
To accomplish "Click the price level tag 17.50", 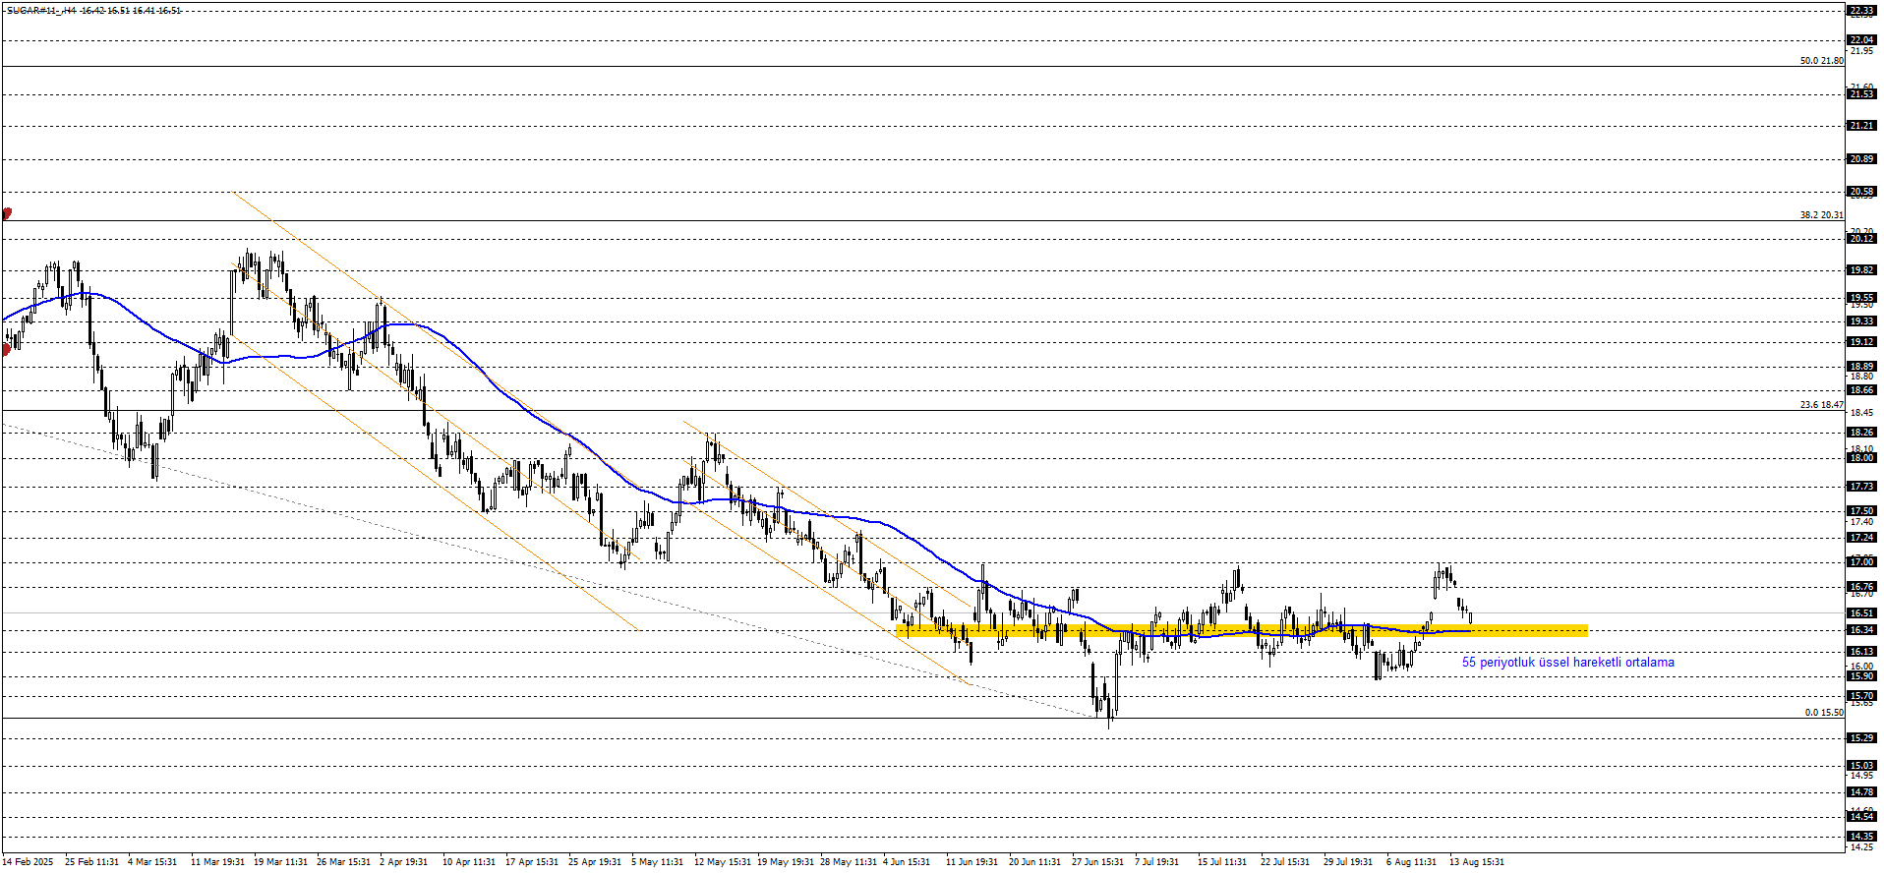I will click(x=1861, y=511).
